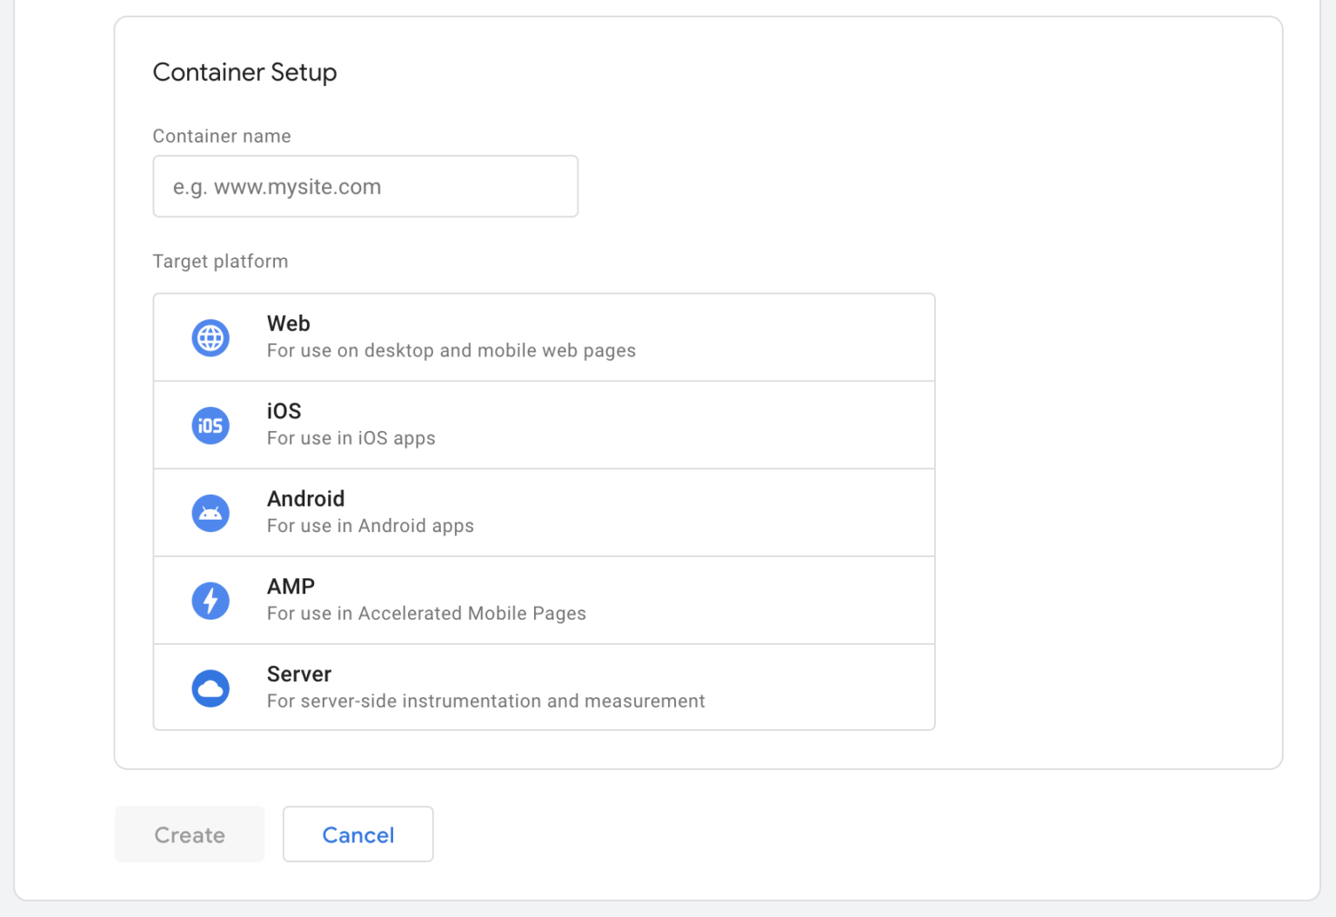Select the Android platform option
The width and height of the screenshot is (1336, 917).
pyautogui.click(x=544, y=513)
